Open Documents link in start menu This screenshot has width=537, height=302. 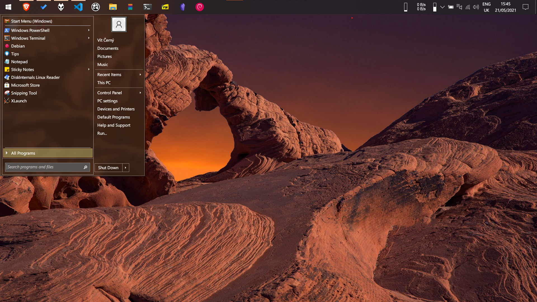tap(108, 48)
